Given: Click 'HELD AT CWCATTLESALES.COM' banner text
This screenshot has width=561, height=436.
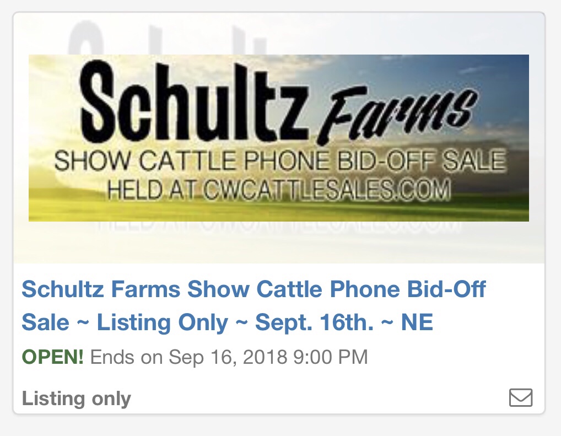Looking at the screenshot, I should (x=279, y=190).
